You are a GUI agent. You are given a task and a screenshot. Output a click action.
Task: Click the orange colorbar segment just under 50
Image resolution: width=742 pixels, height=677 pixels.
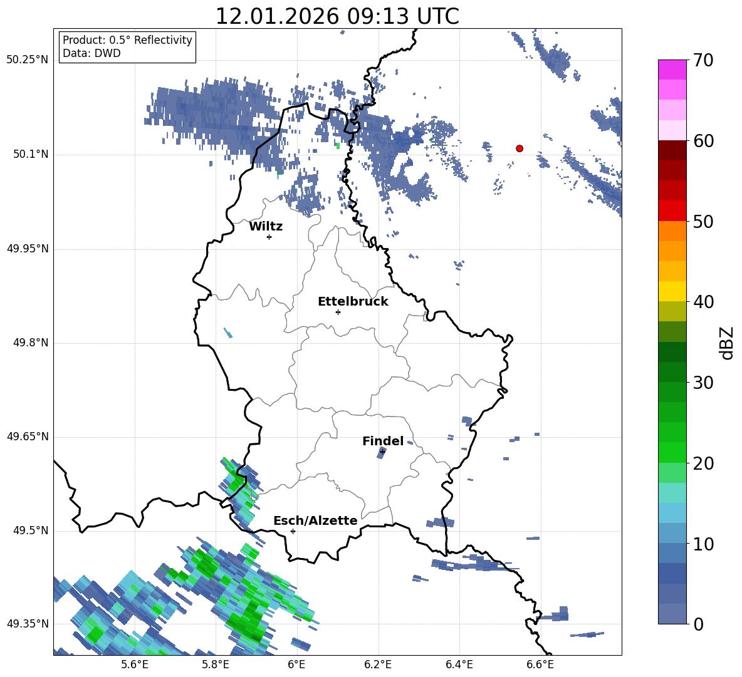672,230
